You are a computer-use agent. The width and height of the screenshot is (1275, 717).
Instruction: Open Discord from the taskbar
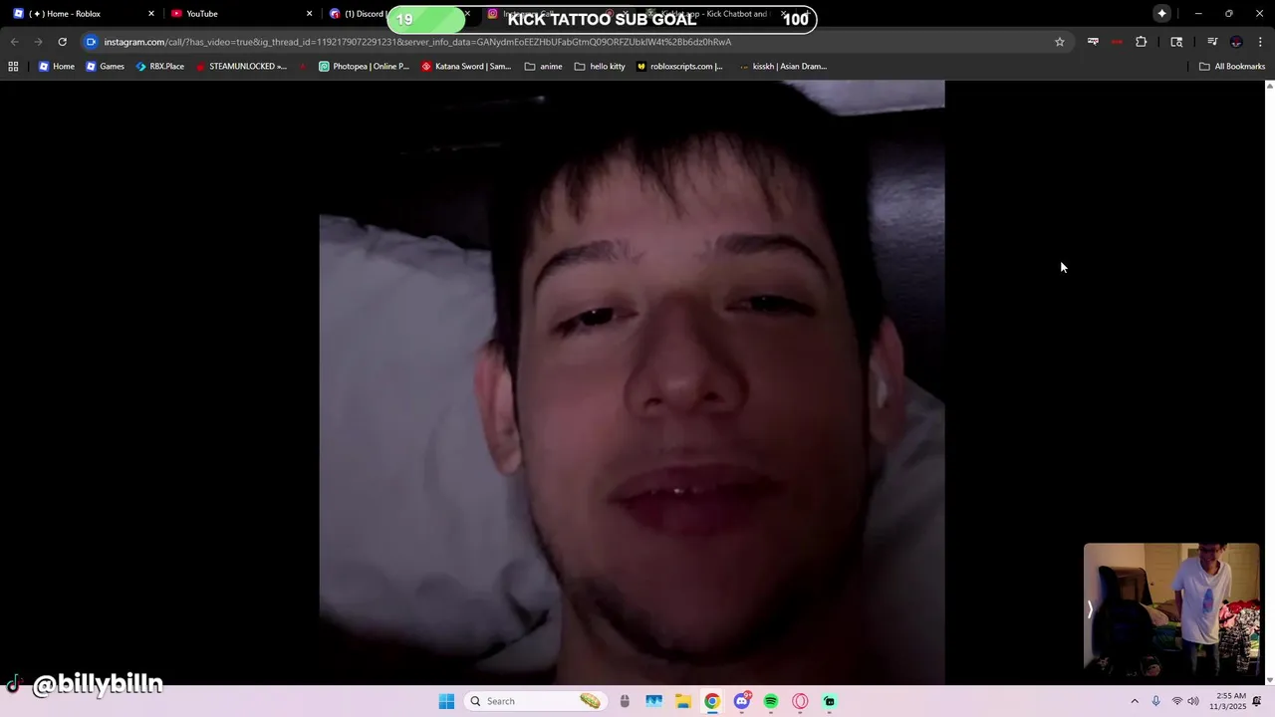[742, 701]
